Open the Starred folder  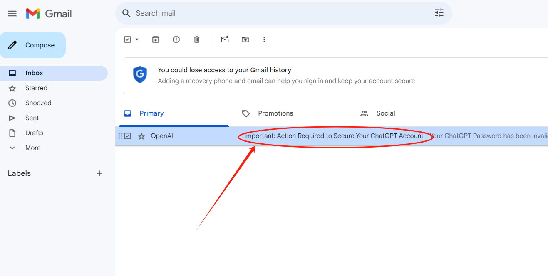54,88
